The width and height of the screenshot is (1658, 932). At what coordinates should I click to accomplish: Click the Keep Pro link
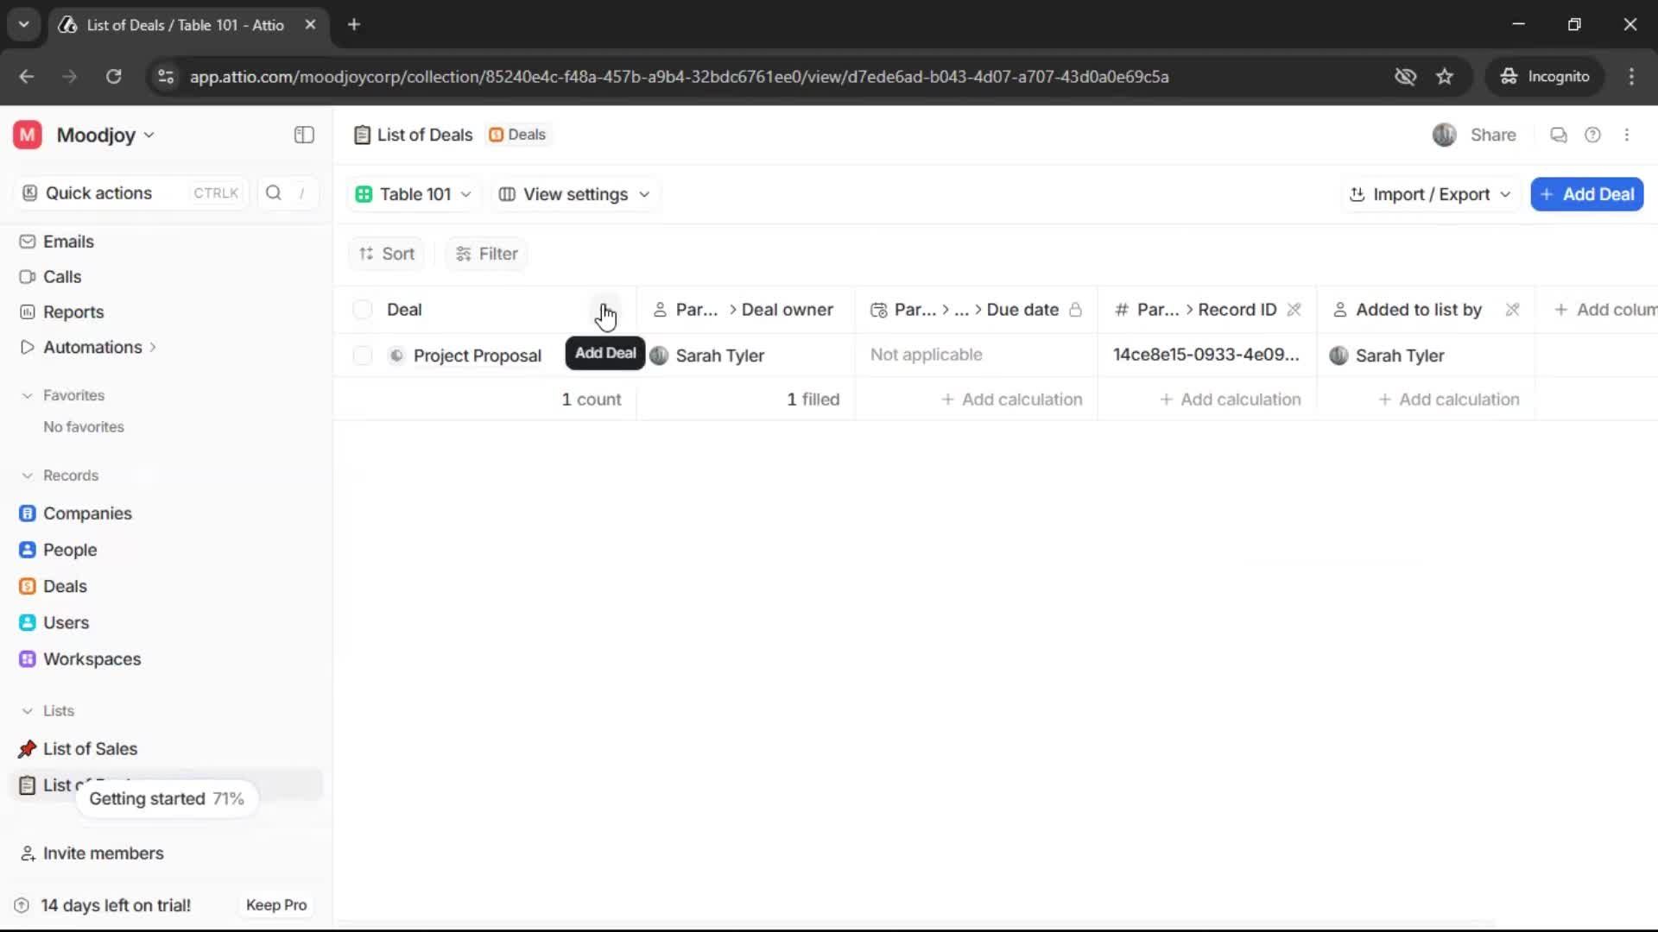tap(275, 904)
